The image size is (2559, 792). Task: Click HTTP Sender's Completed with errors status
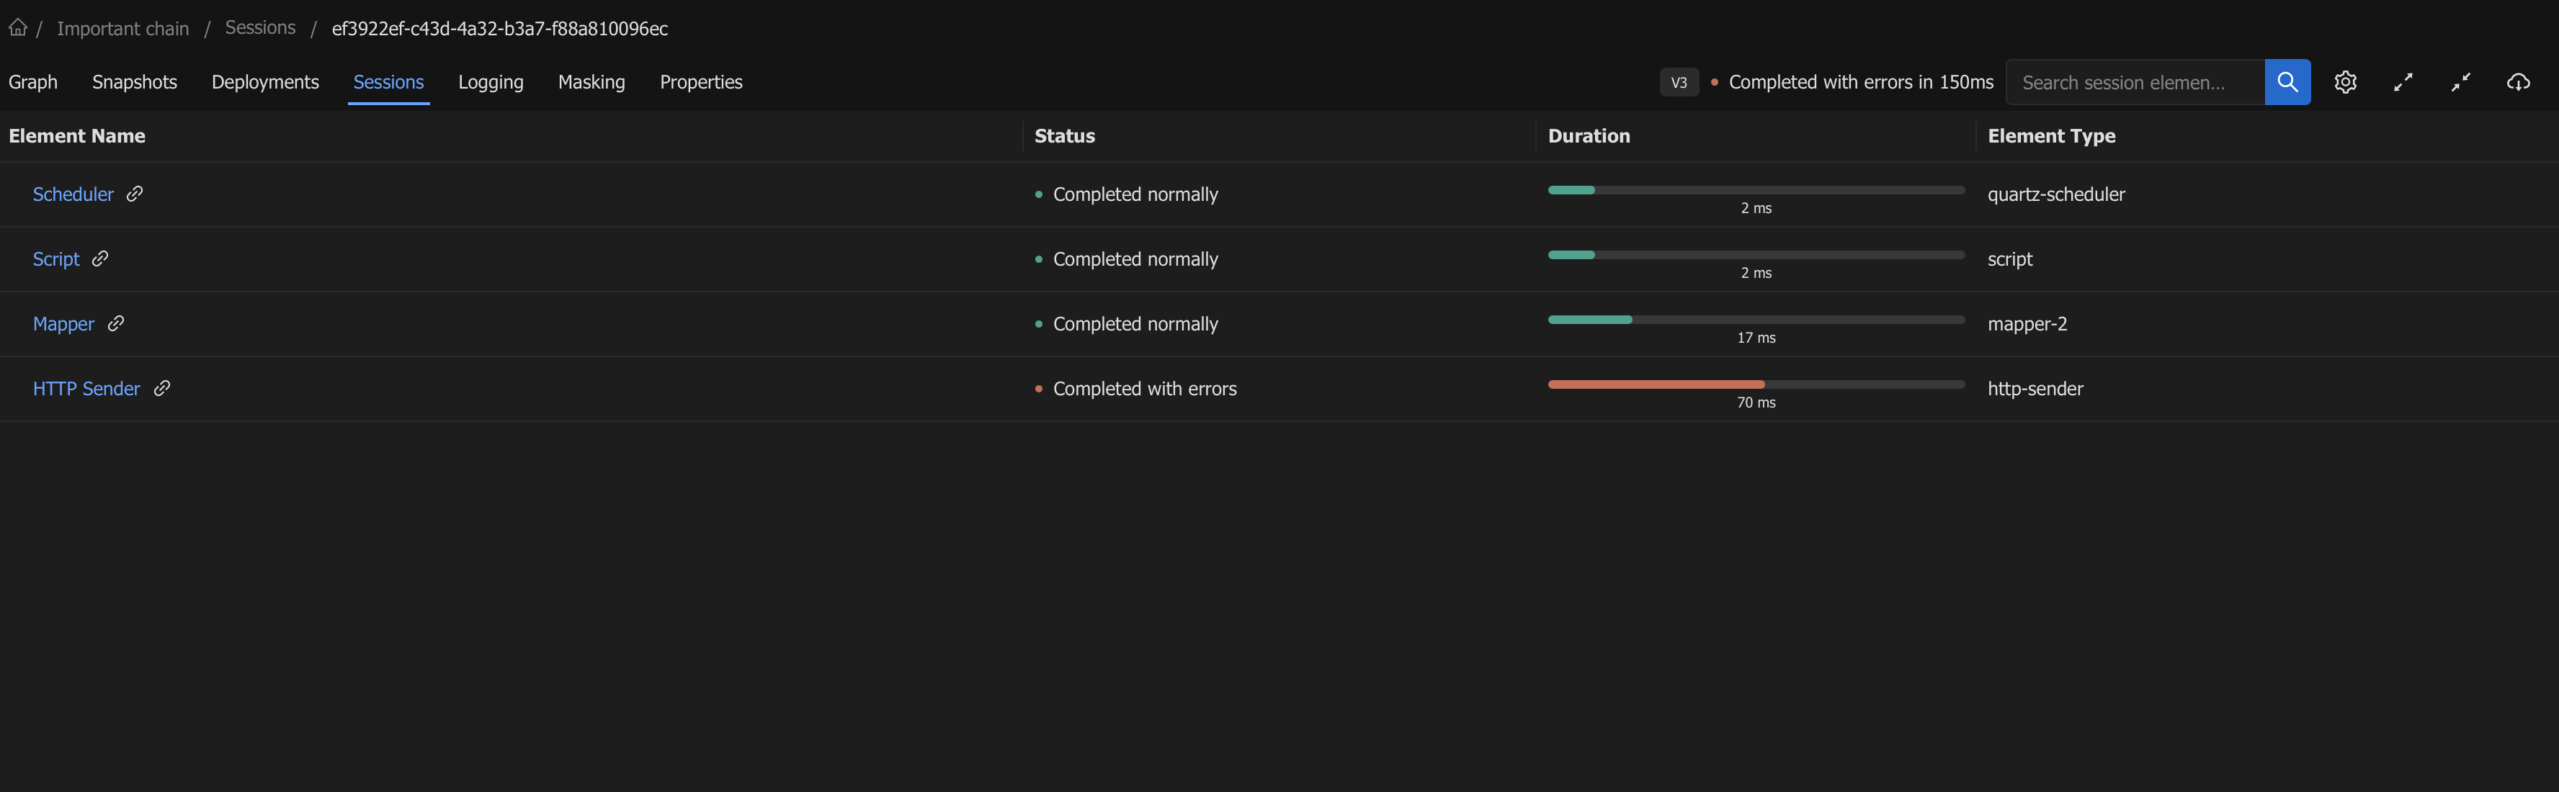[x=1144, y=389]
